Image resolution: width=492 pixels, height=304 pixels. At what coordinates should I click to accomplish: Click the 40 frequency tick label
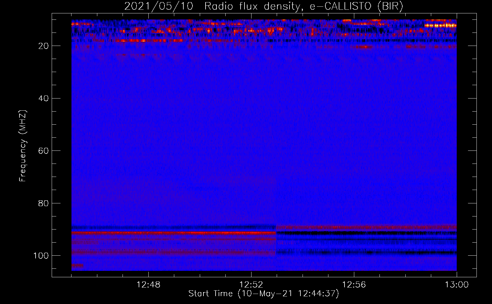[43, 98]
